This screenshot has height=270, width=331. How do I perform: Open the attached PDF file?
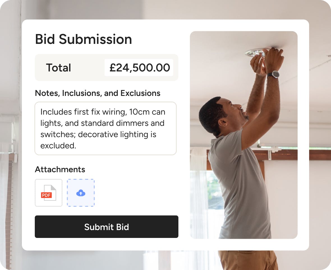coord(49,193)
